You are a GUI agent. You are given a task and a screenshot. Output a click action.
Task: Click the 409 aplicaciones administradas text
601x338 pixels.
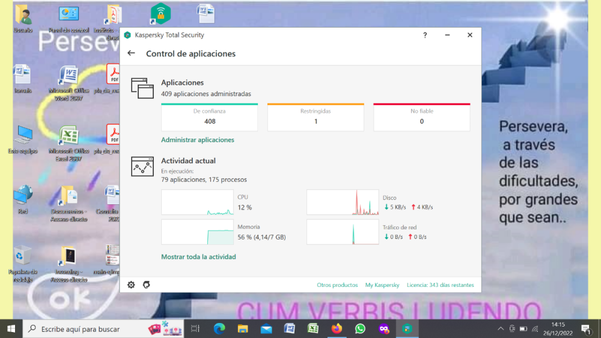[x=206, y=94]
